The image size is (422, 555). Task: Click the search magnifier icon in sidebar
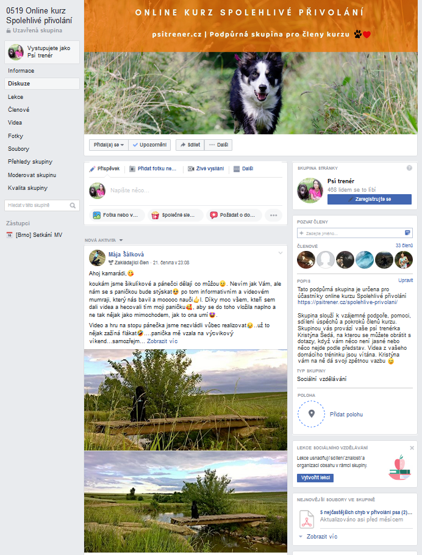point(73,205)
